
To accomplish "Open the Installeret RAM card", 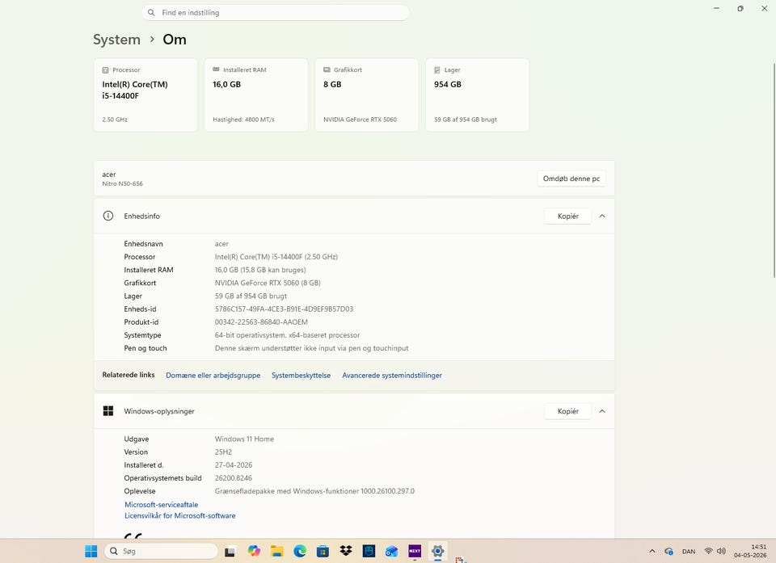I will coord(256,95).
